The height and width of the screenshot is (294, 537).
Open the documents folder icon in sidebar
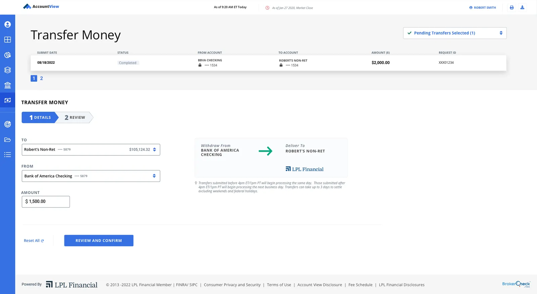click(x=7, y=140)
